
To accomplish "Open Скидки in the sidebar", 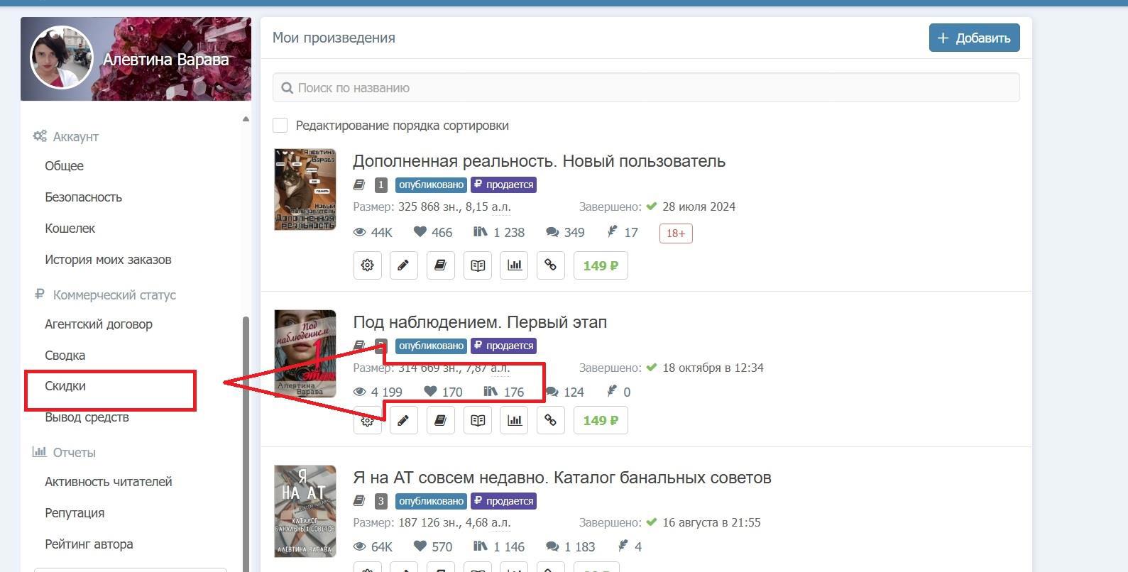I will click(65, 386).
